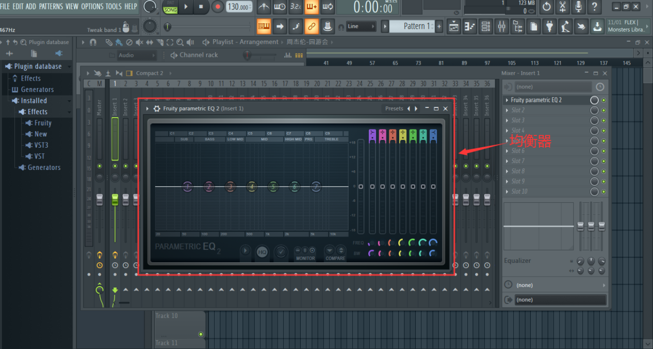Open Fruity parametric EQ 2 gear settings
The height and width of the screenshot is (349, 653).
pyautogui.click(x=157, y=108)
